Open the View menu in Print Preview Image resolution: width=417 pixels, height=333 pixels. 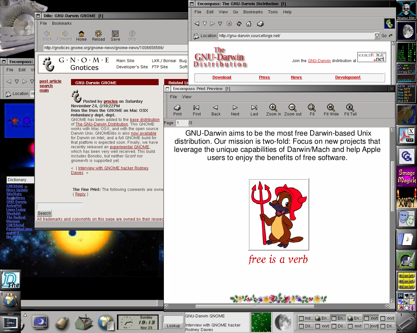pos(187,97)
